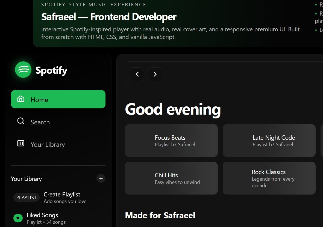The width and height of the screenshot is (323, 227).
Task: Click the Made for Safraeel section title
Action: 160,215
